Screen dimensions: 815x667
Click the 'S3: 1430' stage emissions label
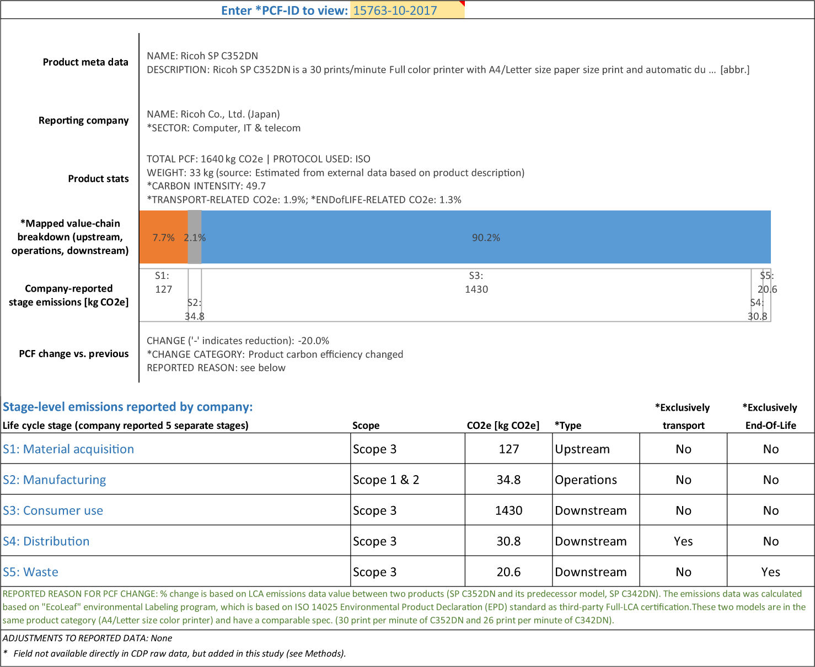pos(476,282)
